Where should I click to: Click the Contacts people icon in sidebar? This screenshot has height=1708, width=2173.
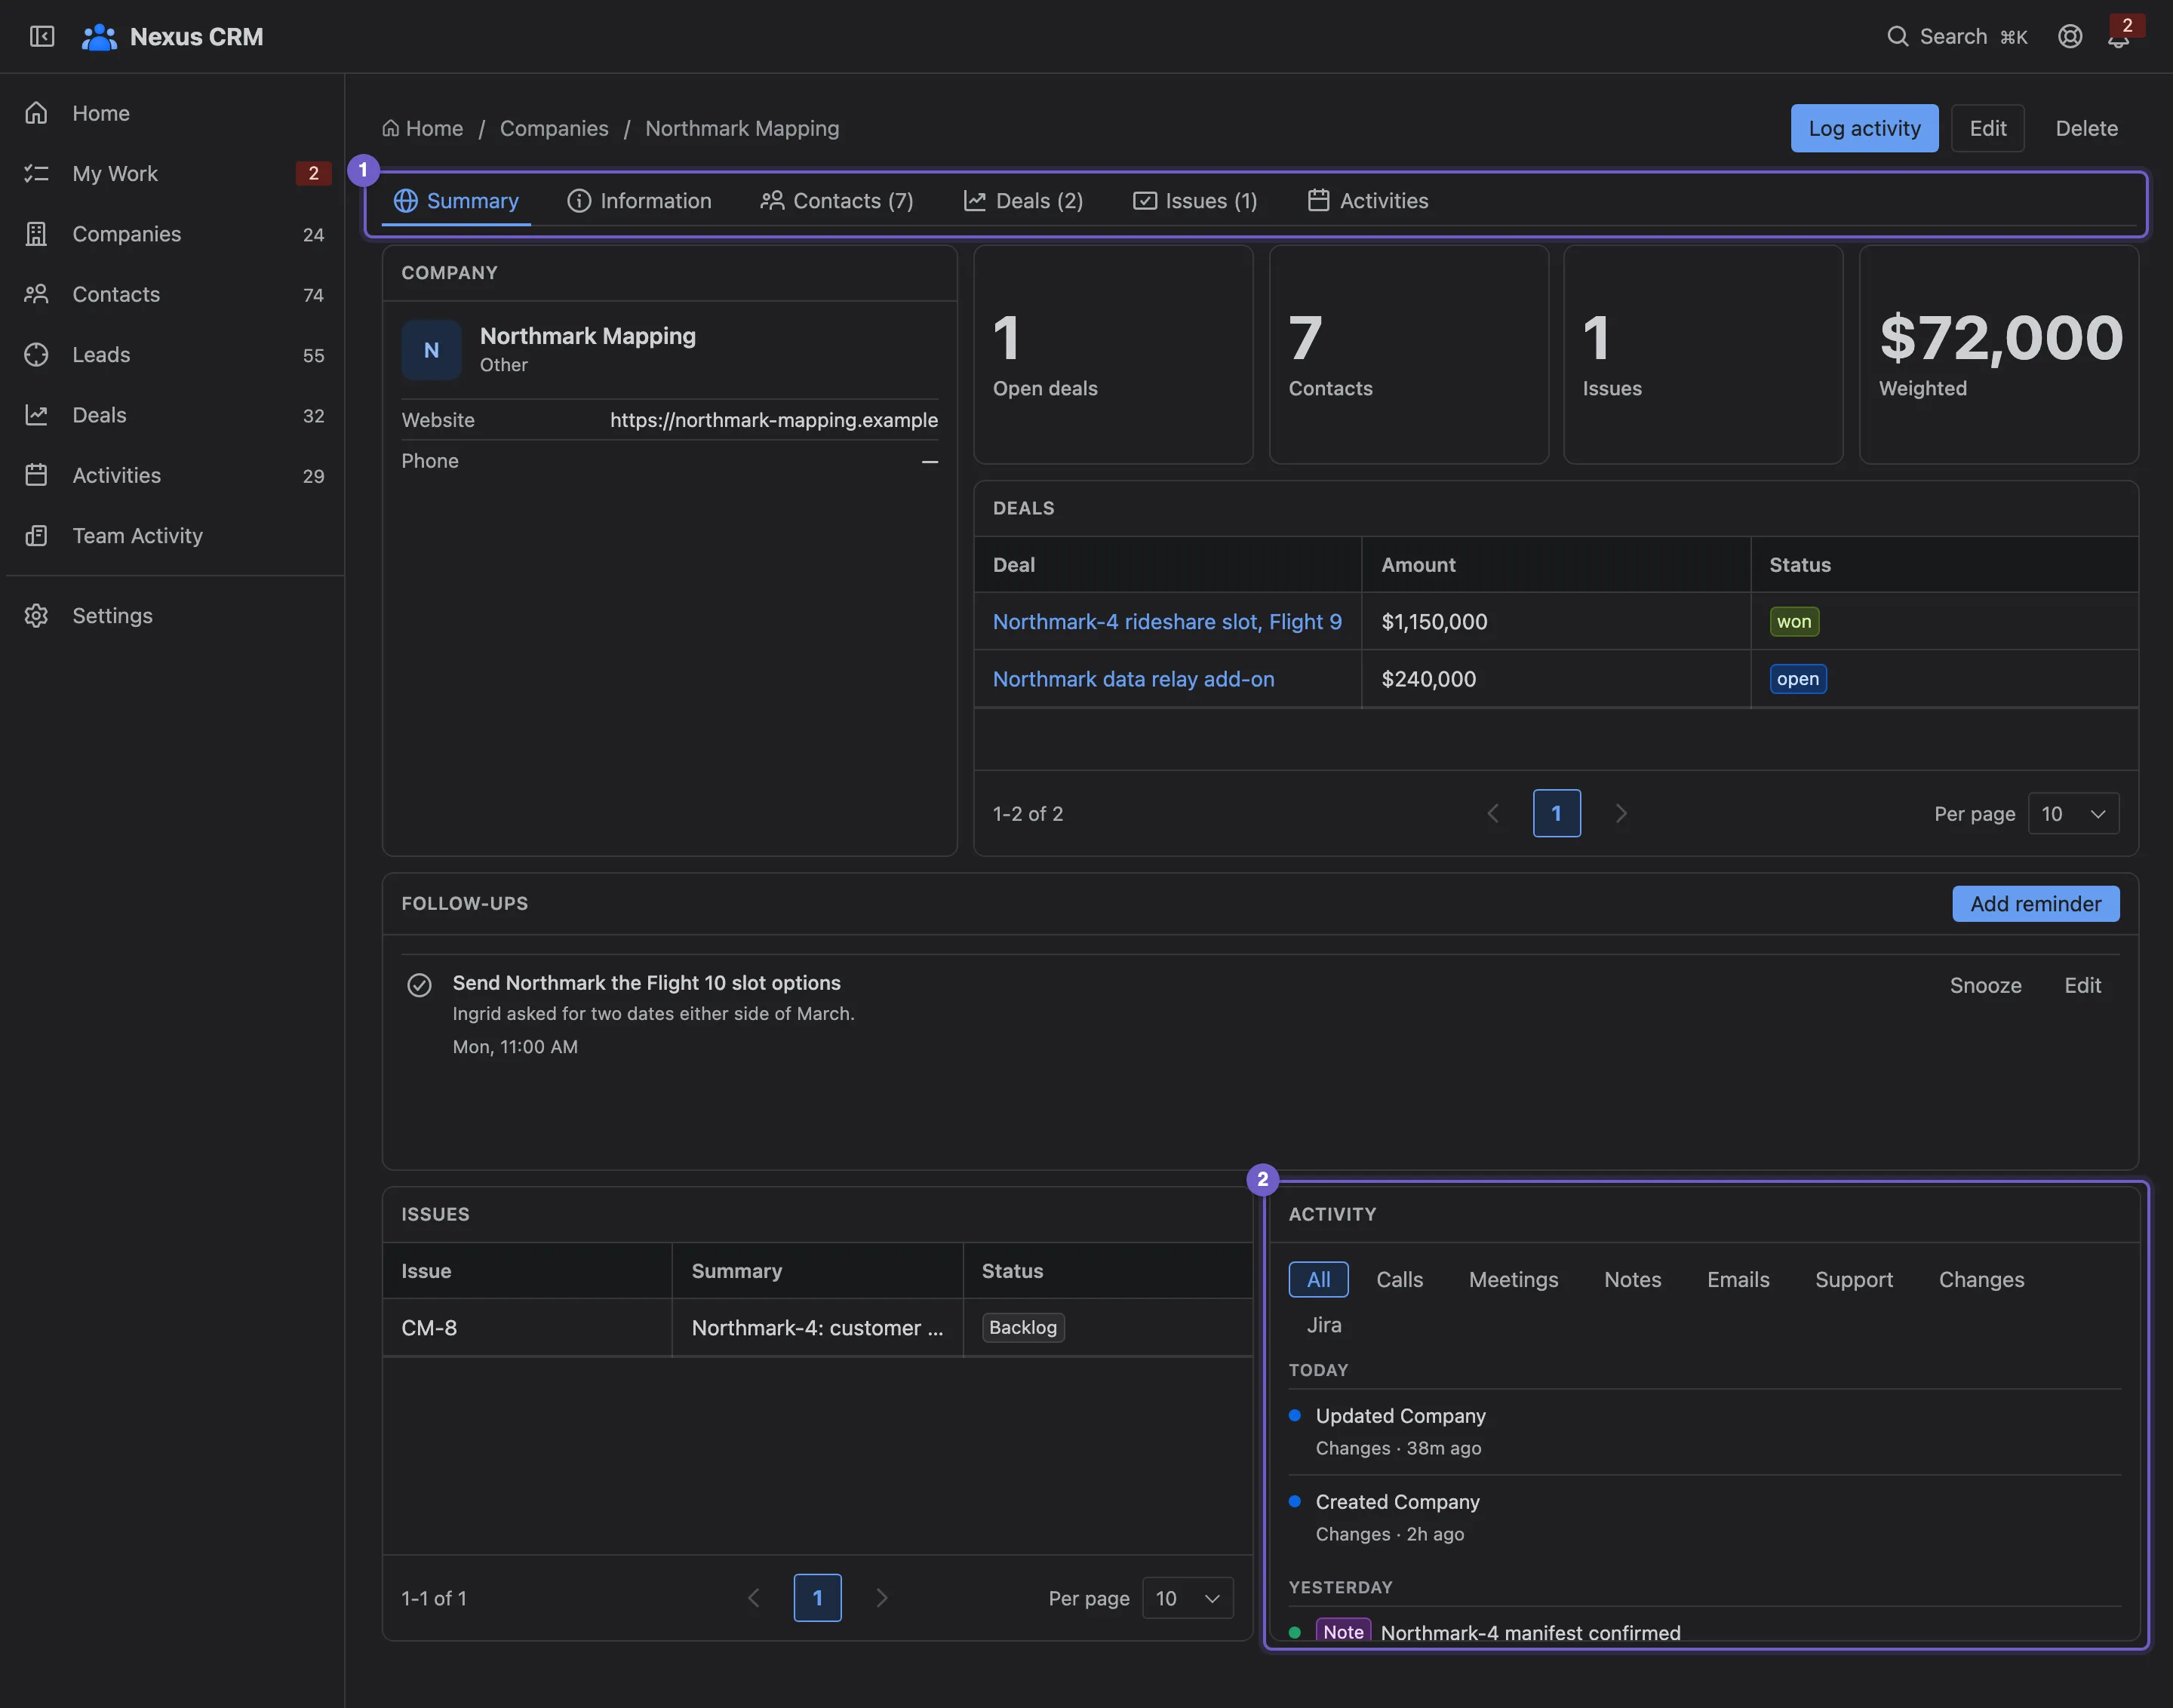click(36, 294)
